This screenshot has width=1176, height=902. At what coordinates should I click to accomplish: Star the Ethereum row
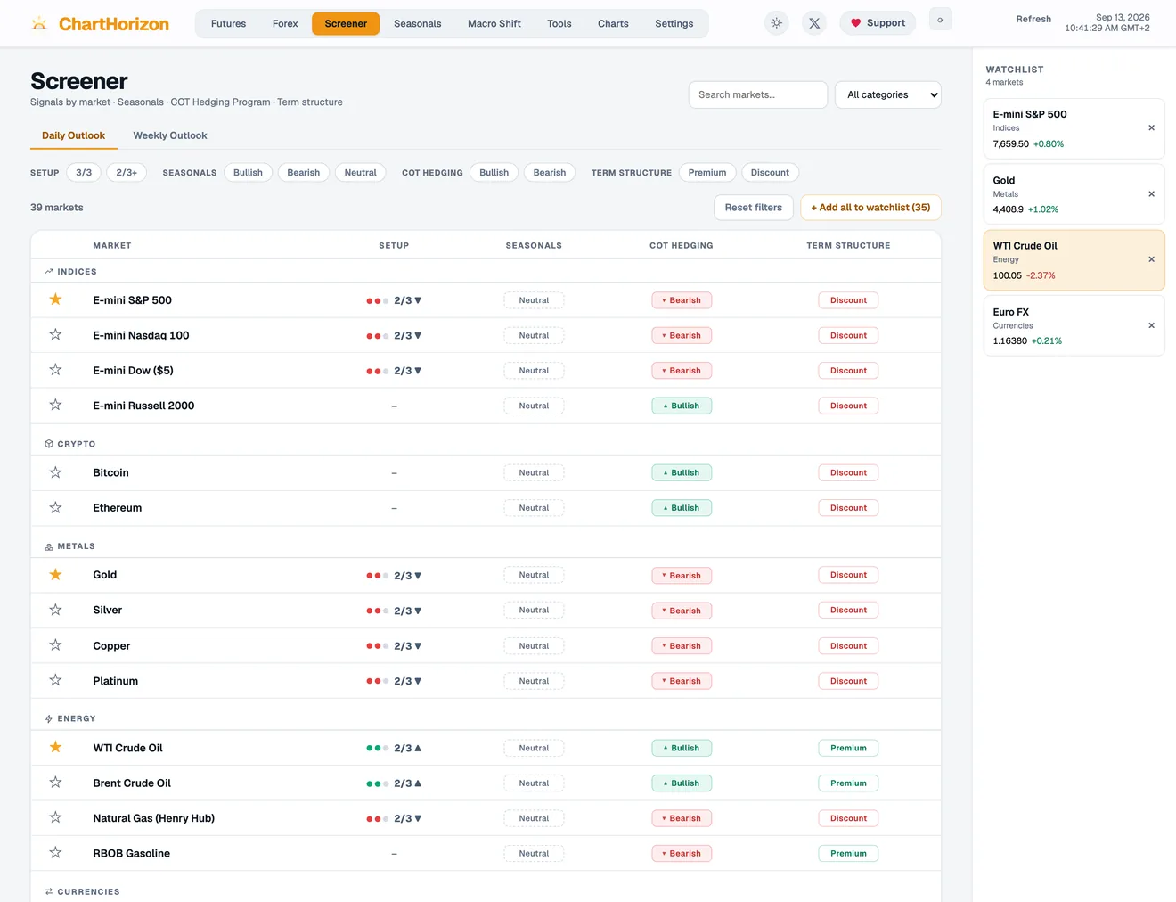(55, 508)
